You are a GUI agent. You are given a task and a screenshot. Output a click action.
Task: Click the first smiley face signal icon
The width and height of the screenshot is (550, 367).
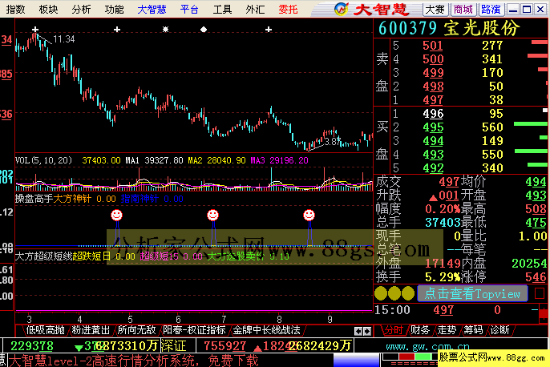[116, 215]
